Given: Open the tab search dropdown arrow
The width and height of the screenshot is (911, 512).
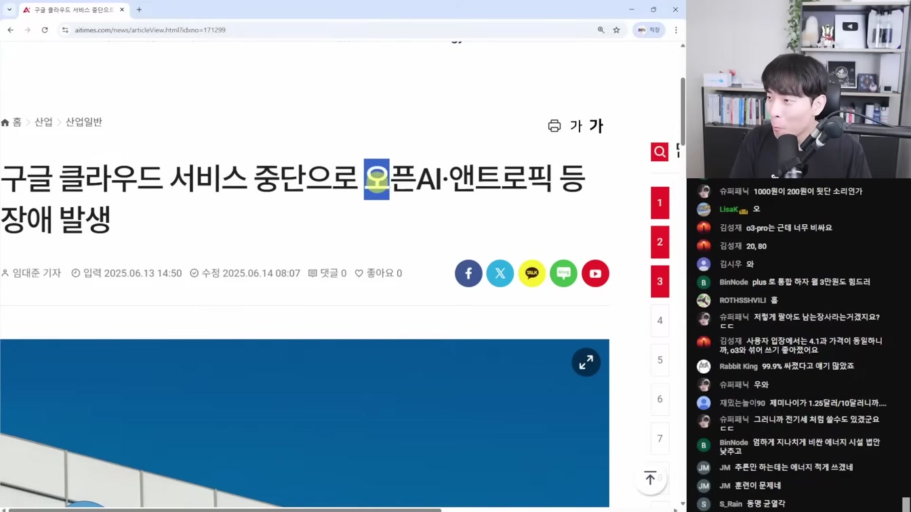Looking at the screenshot, I should click(x=9, y=9).
